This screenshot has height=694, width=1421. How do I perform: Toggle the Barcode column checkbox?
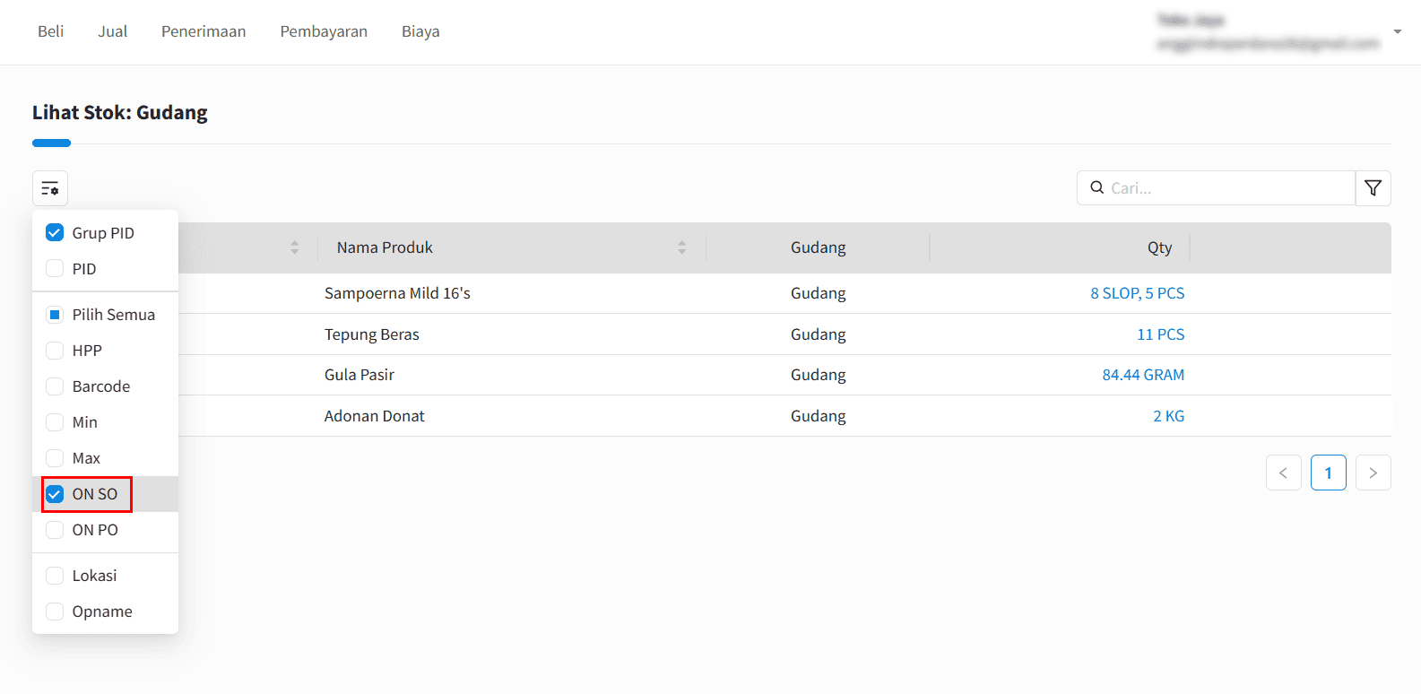(x=55, y=386)
